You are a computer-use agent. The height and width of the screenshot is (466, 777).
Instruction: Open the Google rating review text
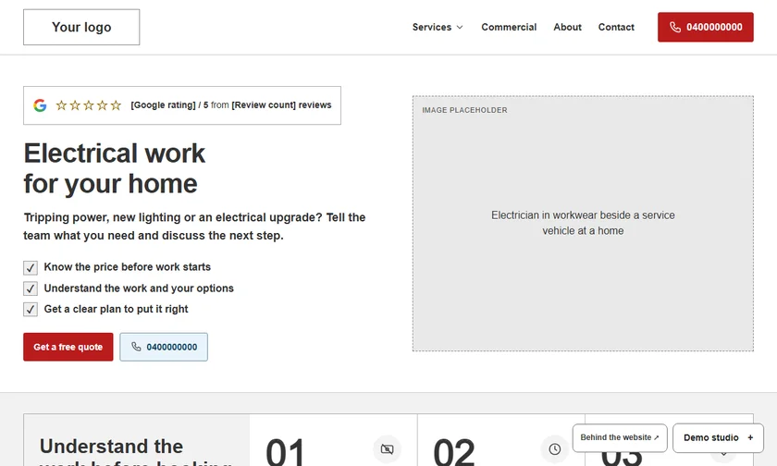click(x=231, y=105)
